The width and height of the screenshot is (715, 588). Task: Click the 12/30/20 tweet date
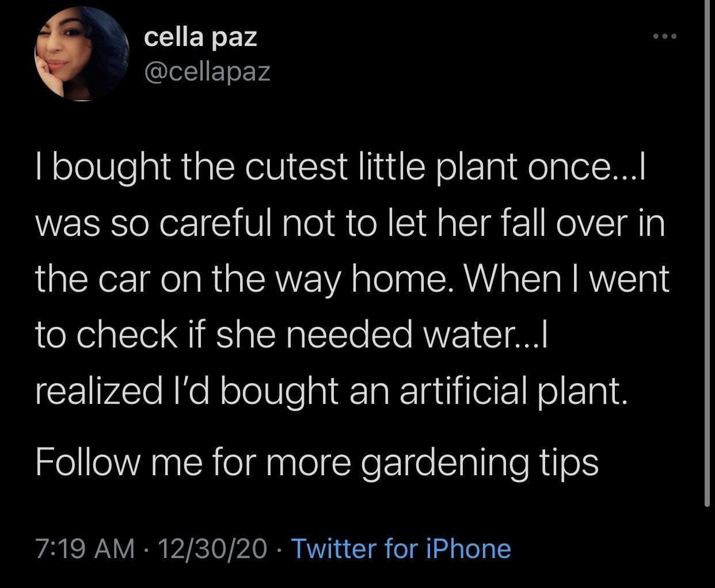point(215,548)
